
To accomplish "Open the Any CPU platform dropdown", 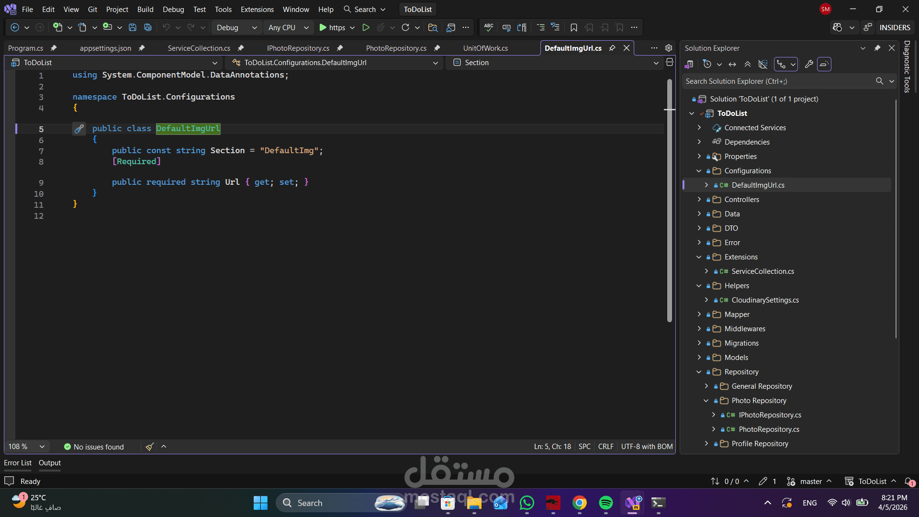I will click(x=288, y=28).
